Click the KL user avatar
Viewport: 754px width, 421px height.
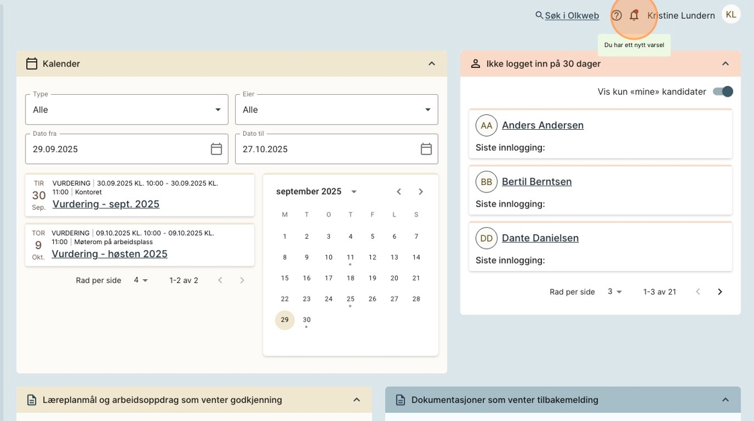click(730, 15)
